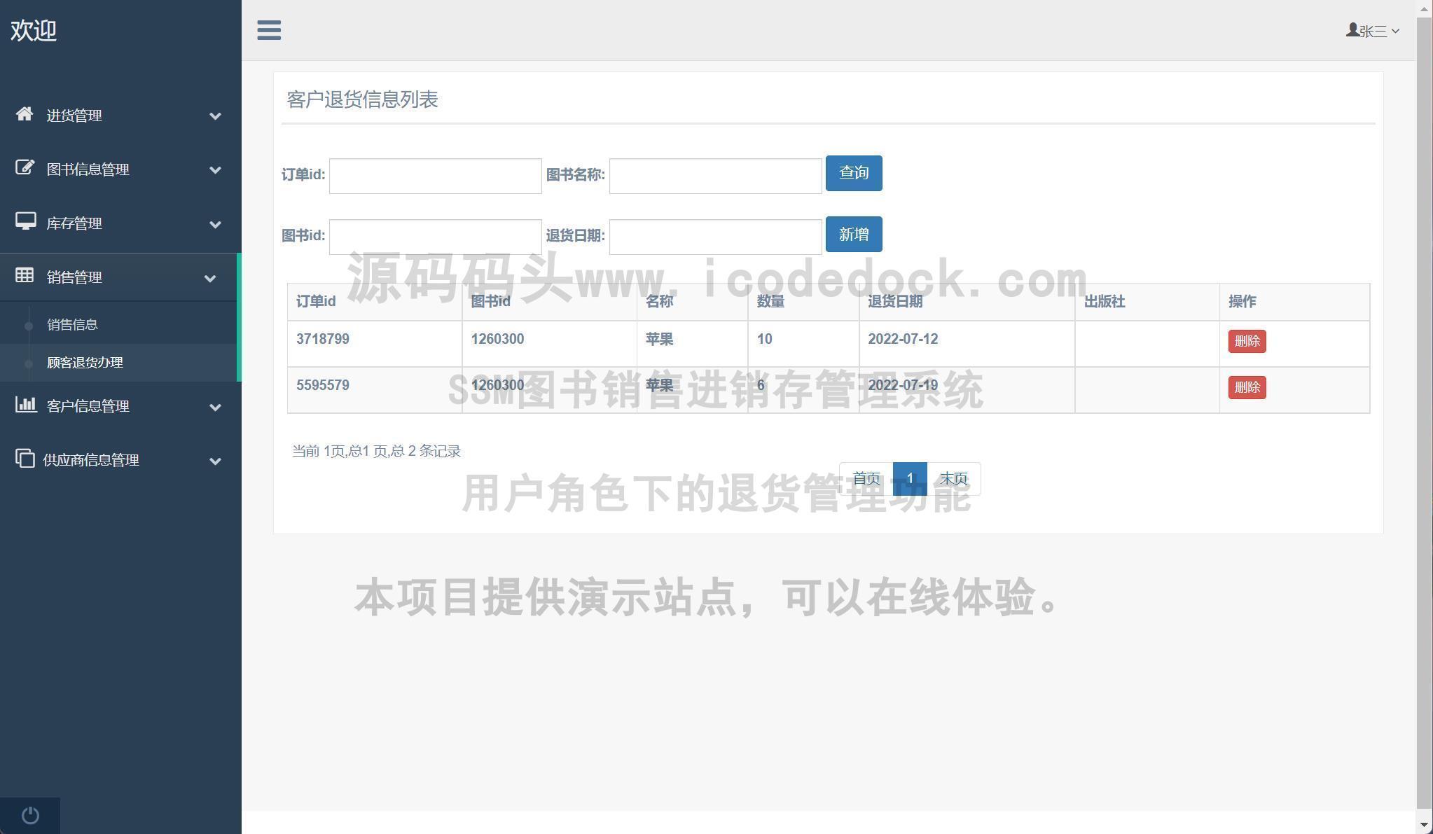Click the home icon beside 进货管理
1433x834 pixels.
point(25,114)
